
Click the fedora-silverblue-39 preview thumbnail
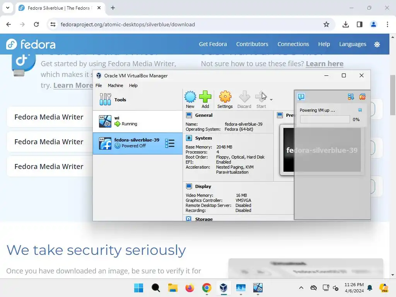pyautogui.click(x=322, y=150)
